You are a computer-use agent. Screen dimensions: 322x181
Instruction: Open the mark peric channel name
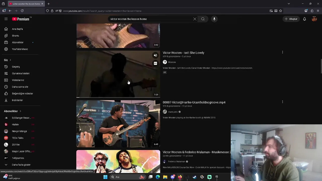pyautogui.click(x=173, y=112)
